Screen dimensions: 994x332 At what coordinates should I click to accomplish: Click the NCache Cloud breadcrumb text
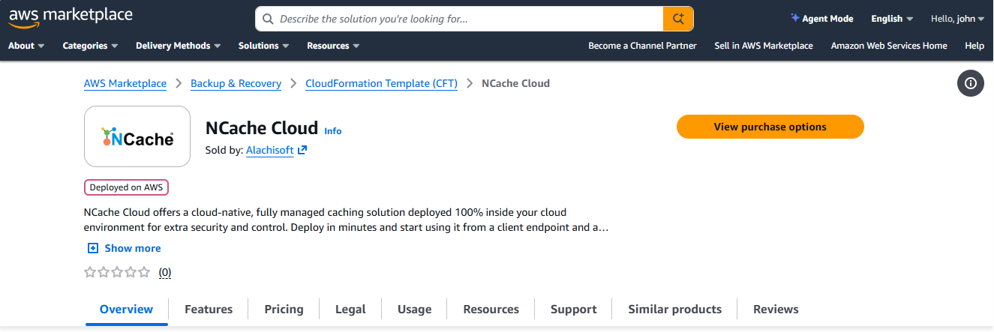(515, 83)
